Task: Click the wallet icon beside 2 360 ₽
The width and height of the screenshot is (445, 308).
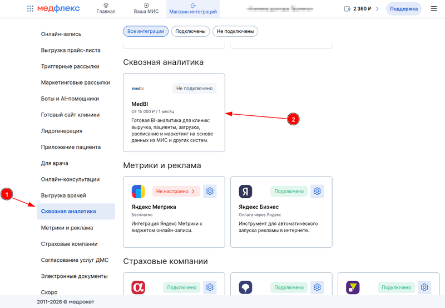Action: (x=347, y=9)
